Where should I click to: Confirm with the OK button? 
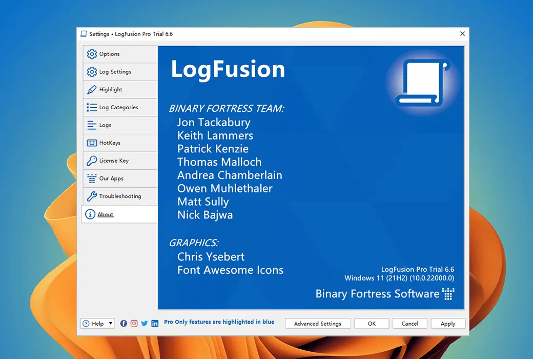pyautogui.click(x=372, y=323)
